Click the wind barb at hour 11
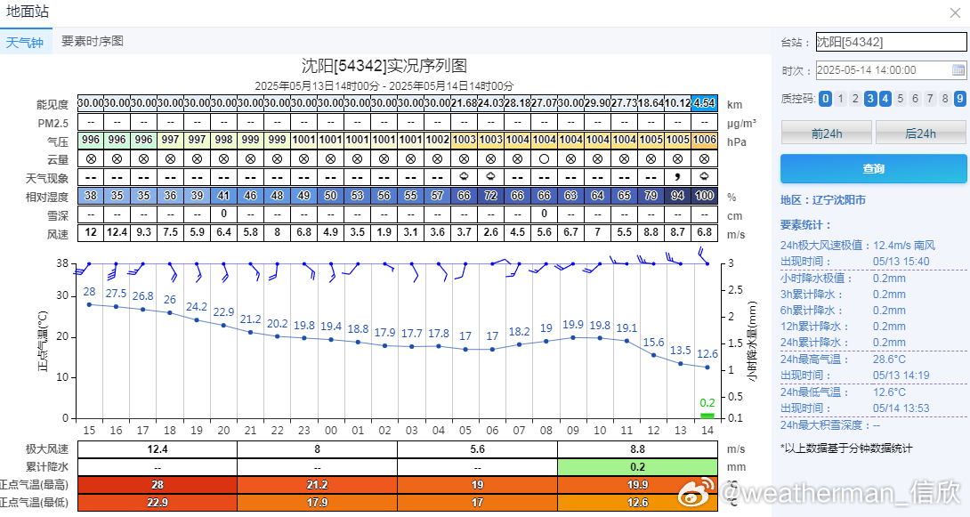The width and height of the screenshot is (970, 517). 618,261
